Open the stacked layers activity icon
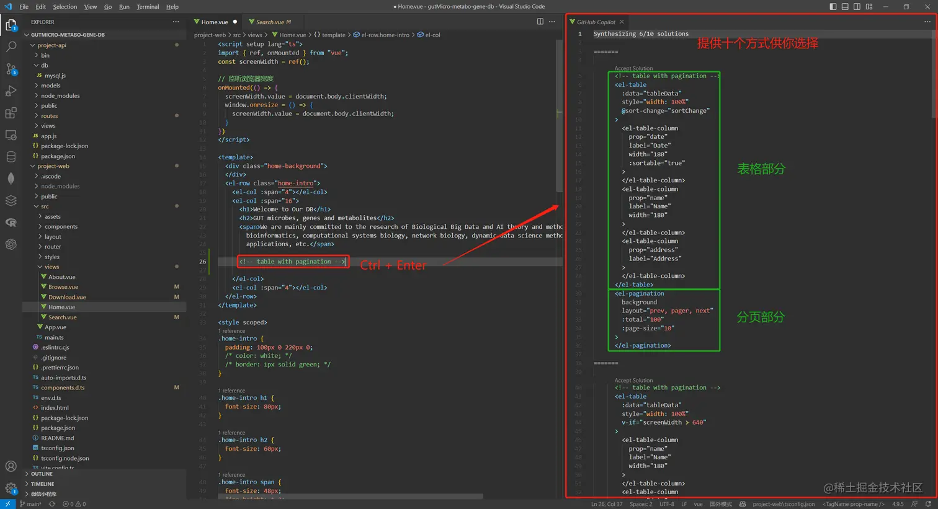This screenshot has height=509, width=938. pyautogui.click(x=11, y=200)
